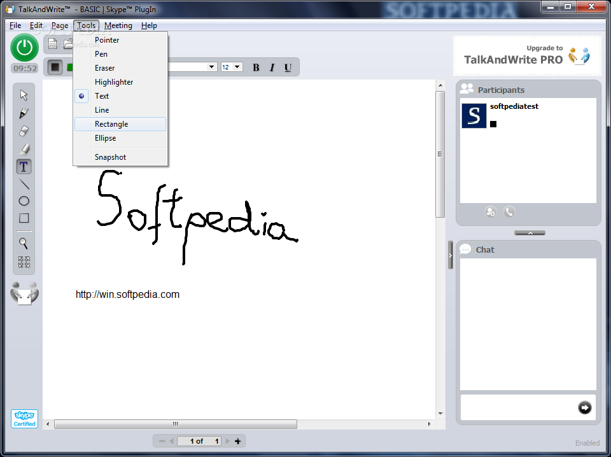Click the horizontal scrollbar right arrow
The width and height of the screenshot is (611, 457).
pos(430,424)
